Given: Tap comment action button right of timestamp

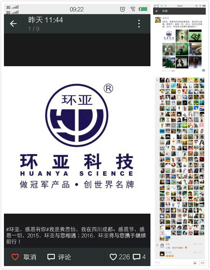Looking at the screenshot, I should tap(203, 70).
